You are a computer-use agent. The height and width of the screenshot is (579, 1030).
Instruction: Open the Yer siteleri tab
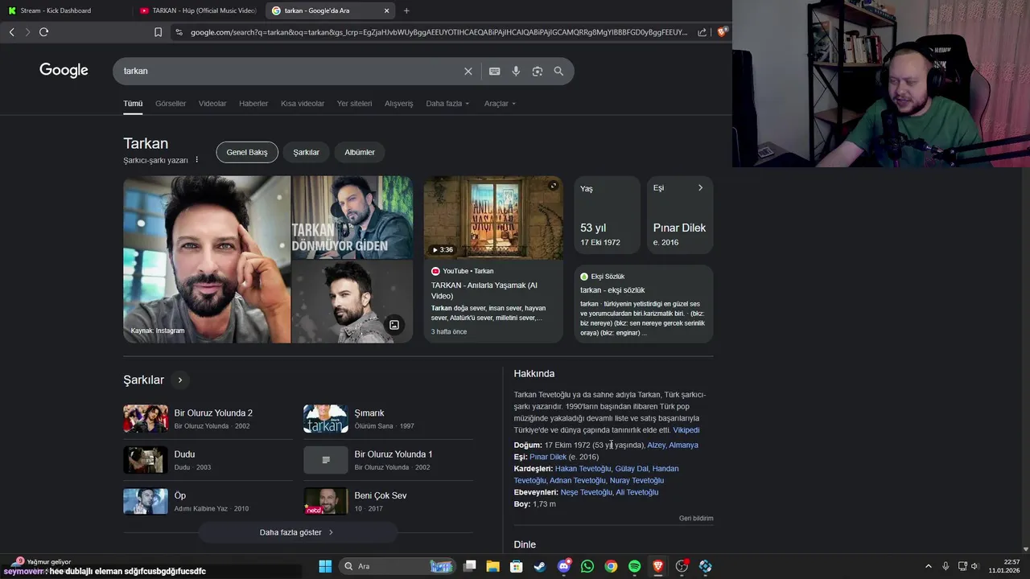[x=354, y=104]
